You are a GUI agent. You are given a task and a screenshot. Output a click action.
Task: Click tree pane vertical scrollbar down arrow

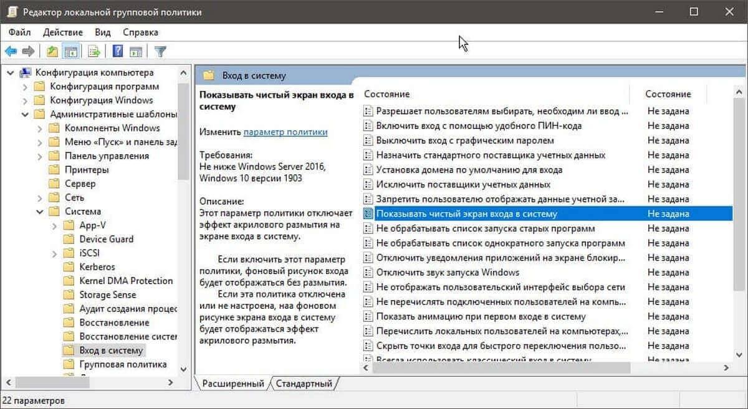tap(183, 370)
